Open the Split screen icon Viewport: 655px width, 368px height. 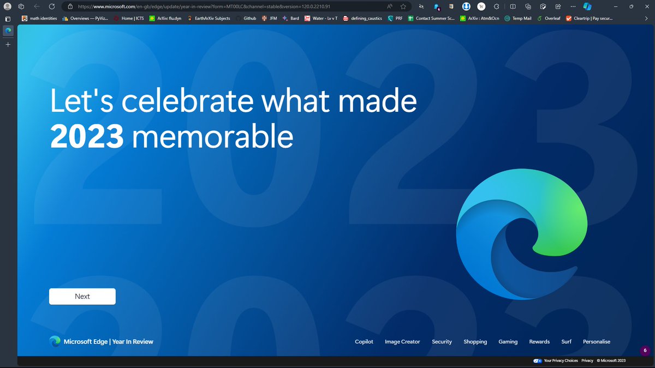click(x=513, y=7)
